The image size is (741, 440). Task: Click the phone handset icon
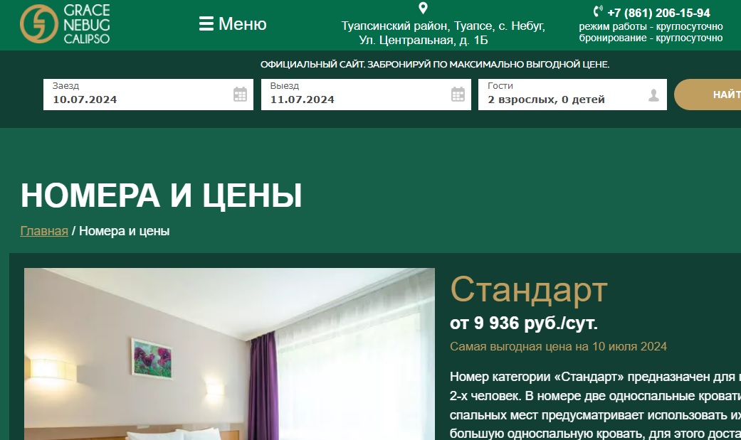click(x=597, y=11)
